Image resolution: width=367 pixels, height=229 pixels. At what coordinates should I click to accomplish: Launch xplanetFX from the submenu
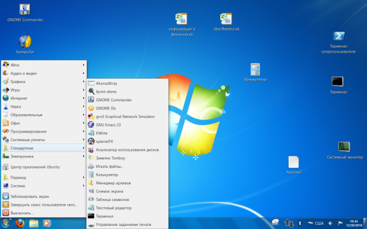(128, 142)
